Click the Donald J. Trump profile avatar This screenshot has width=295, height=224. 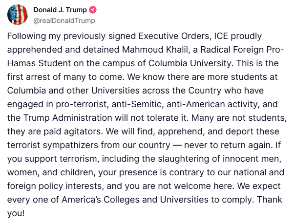coord(17,15)
